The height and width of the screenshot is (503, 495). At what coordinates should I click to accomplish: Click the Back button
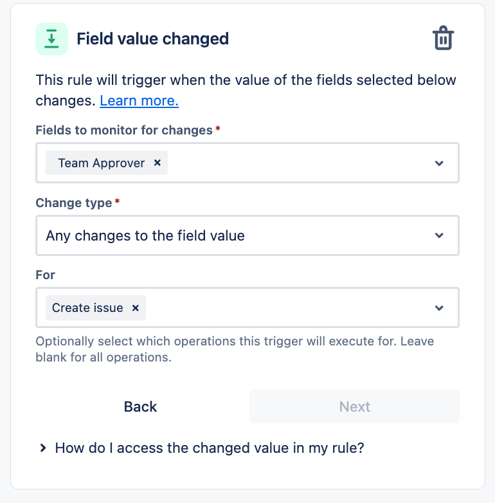click(x=140, y=407)
